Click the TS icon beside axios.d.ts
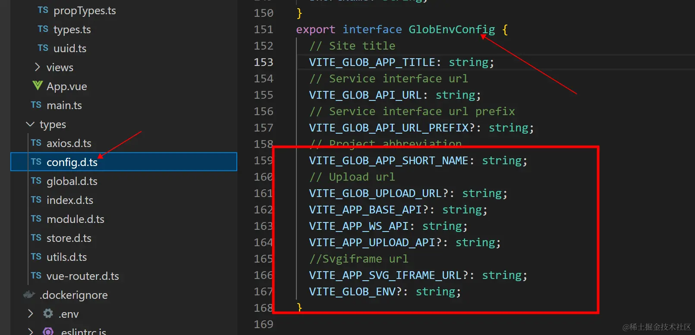 [x=36, y=143]
